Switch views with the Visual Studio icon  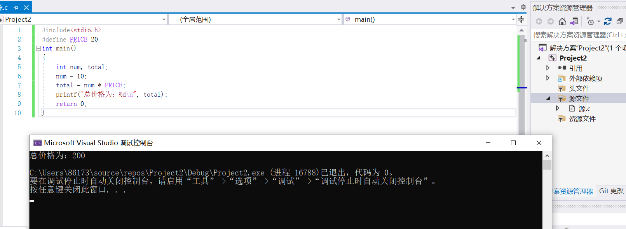click(x=574, y=21)
